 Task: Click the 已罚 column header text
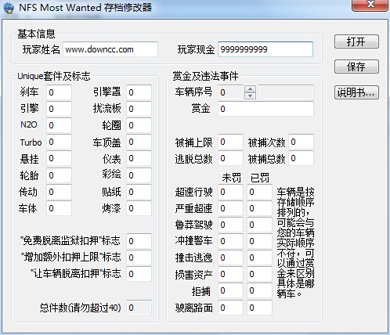coord(260,178)
